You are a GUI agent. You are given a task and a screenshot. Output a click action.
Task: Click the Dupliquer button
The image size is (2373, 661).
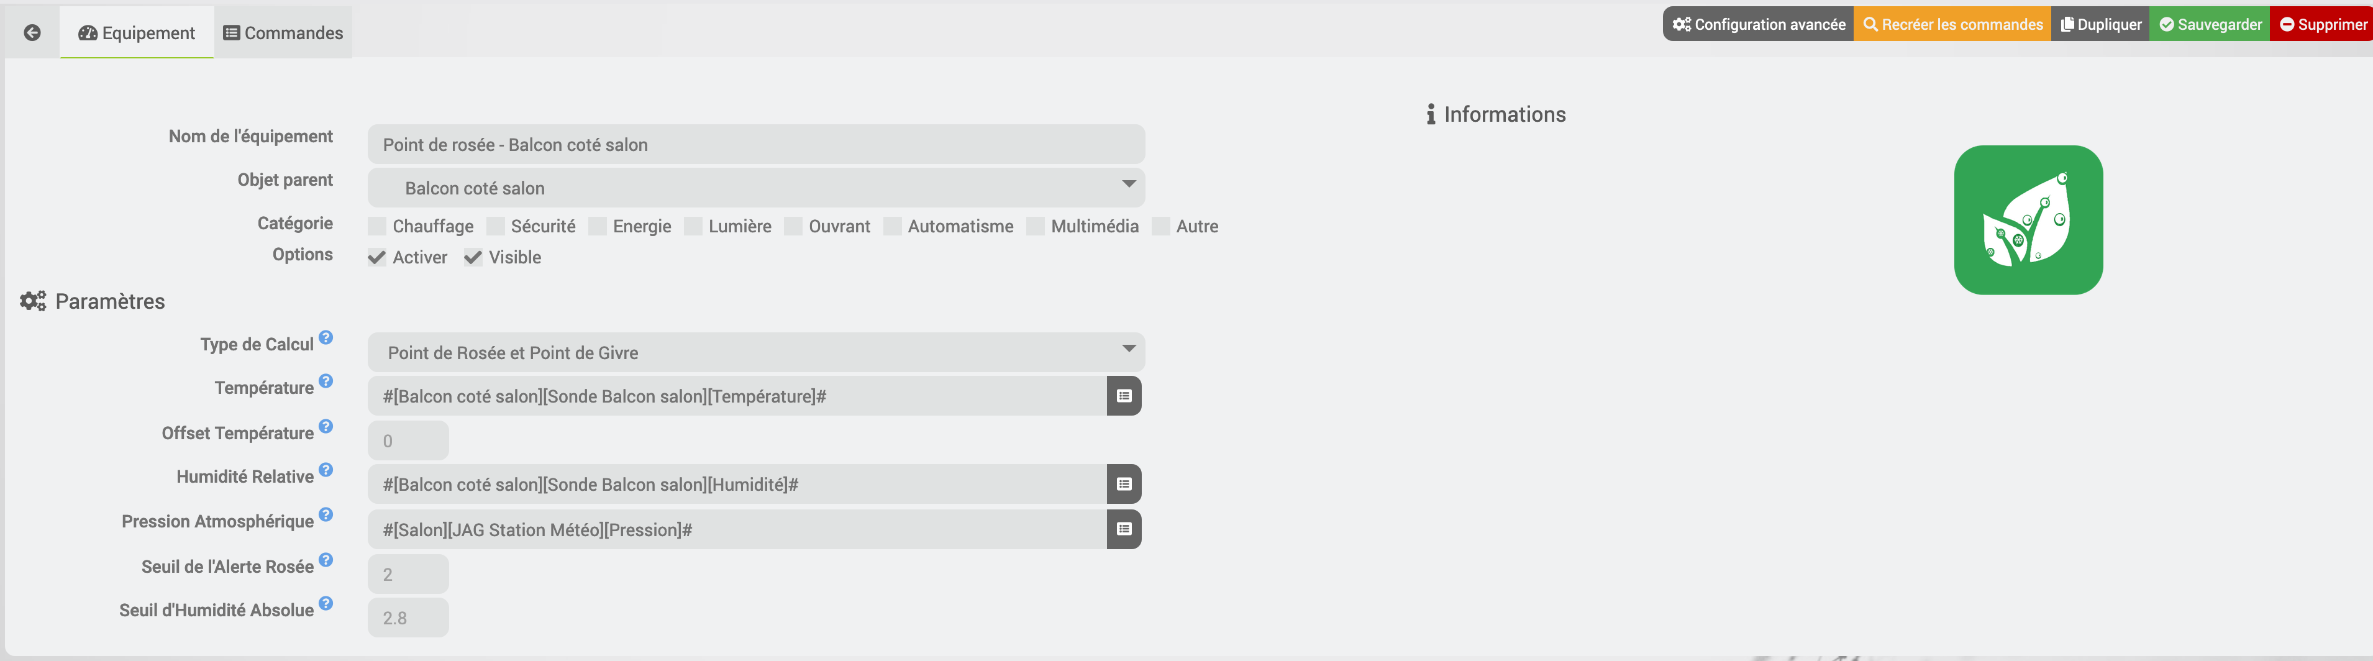coord(2102,24)
